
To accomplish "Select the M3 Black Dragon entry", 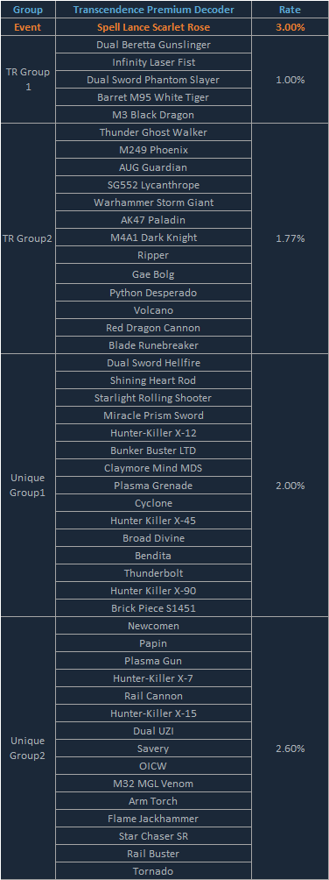I will [x=154, y=115].
